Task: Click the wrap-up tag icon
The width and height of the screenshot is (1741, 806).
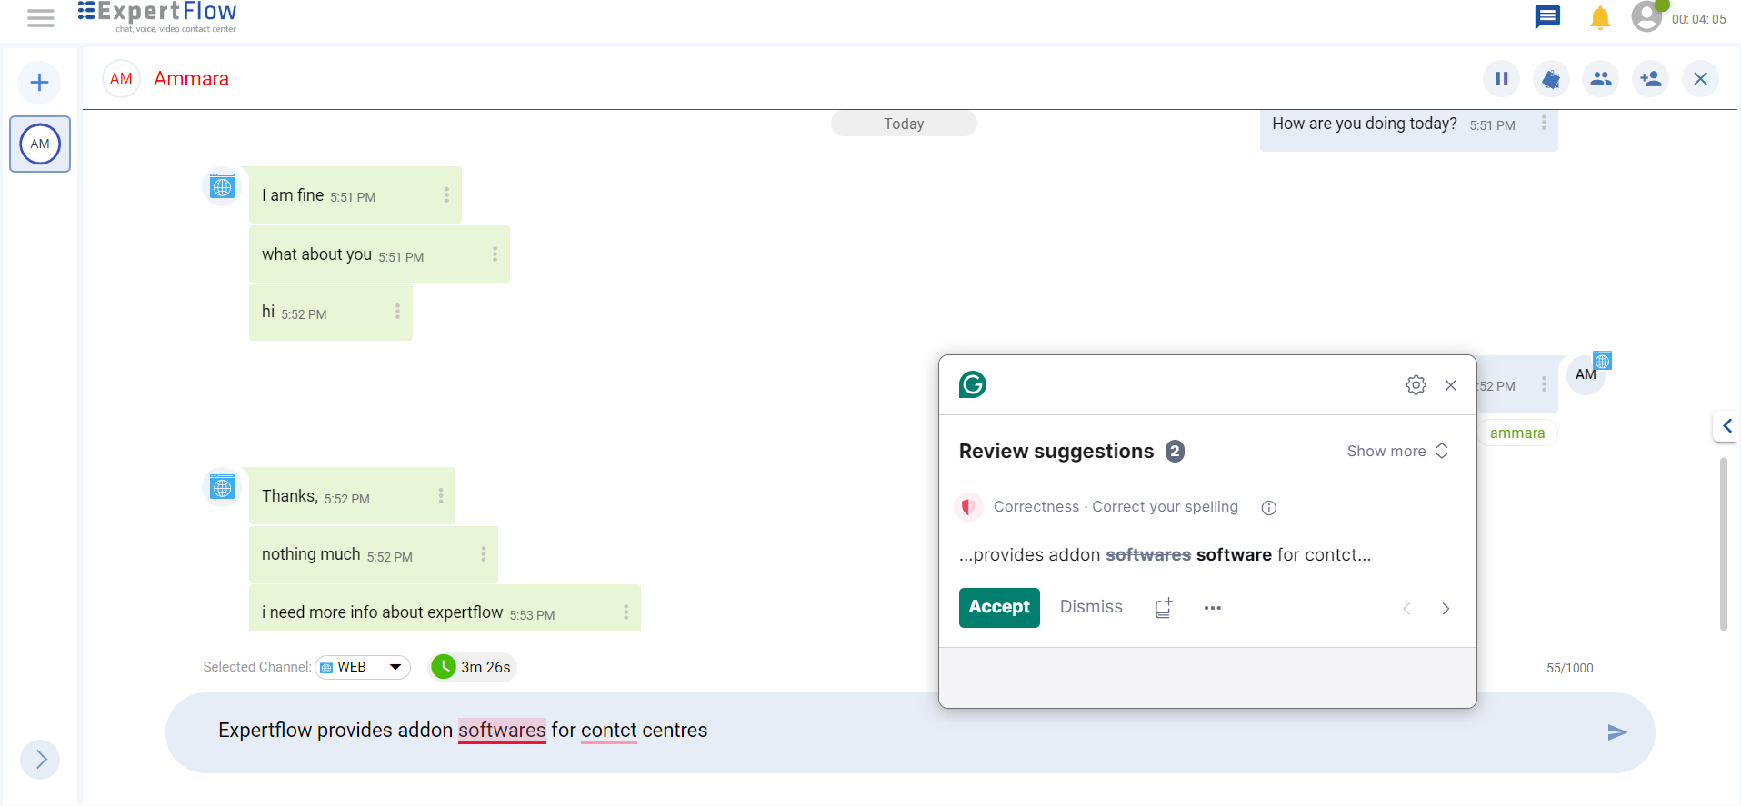Action: (1551, 79)
